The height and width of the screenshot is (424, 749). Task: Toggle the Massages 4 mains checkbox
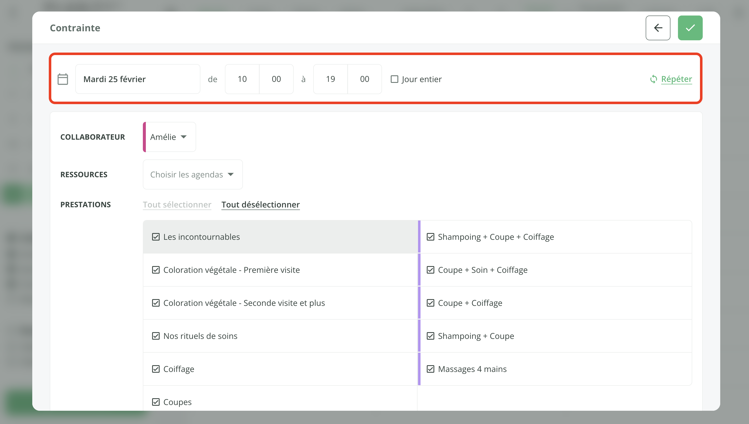pyautogui.click(x=431, y=369)
